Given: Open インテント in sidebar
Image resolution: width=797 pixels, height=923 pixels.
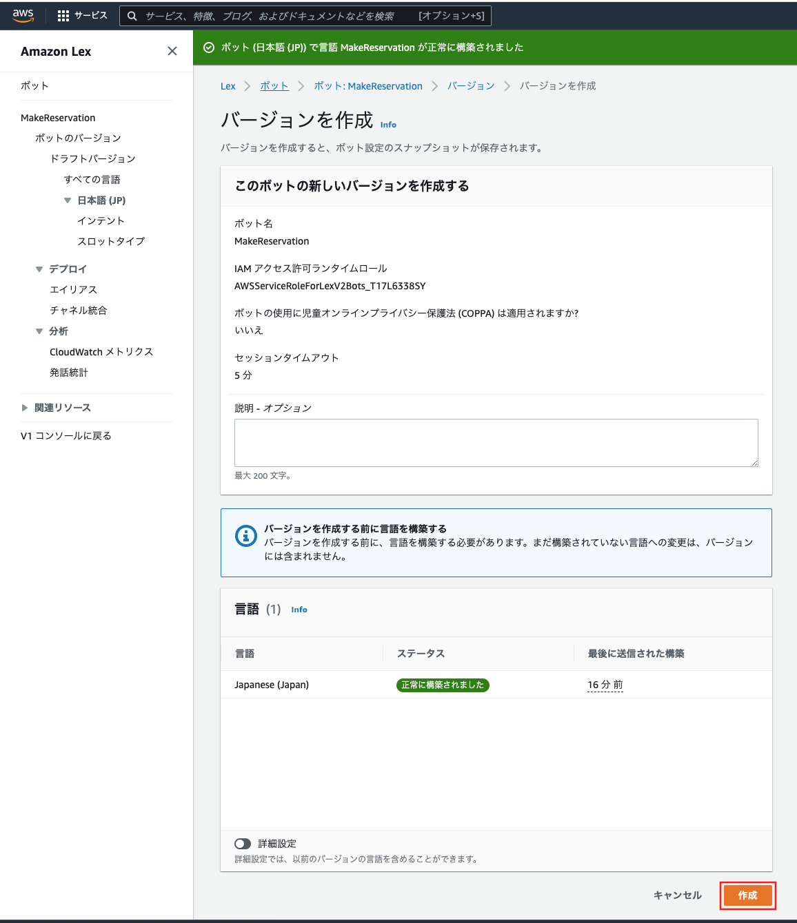Looking at the screenshot, I should 101,221.
